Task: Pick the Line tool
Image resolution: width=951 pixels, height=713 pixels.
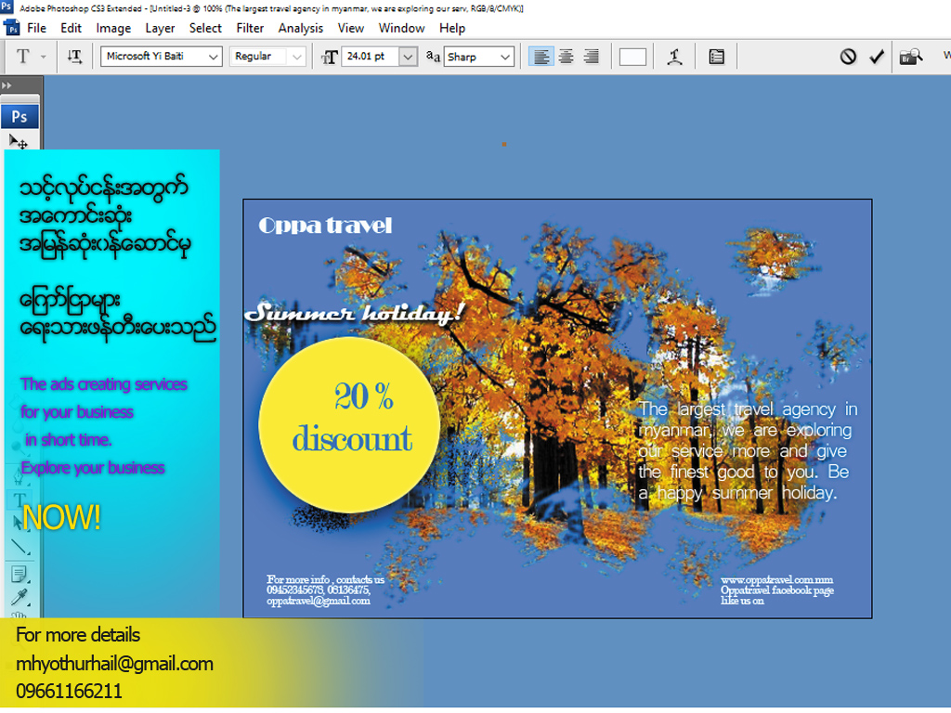Action: tap(20, 547)
